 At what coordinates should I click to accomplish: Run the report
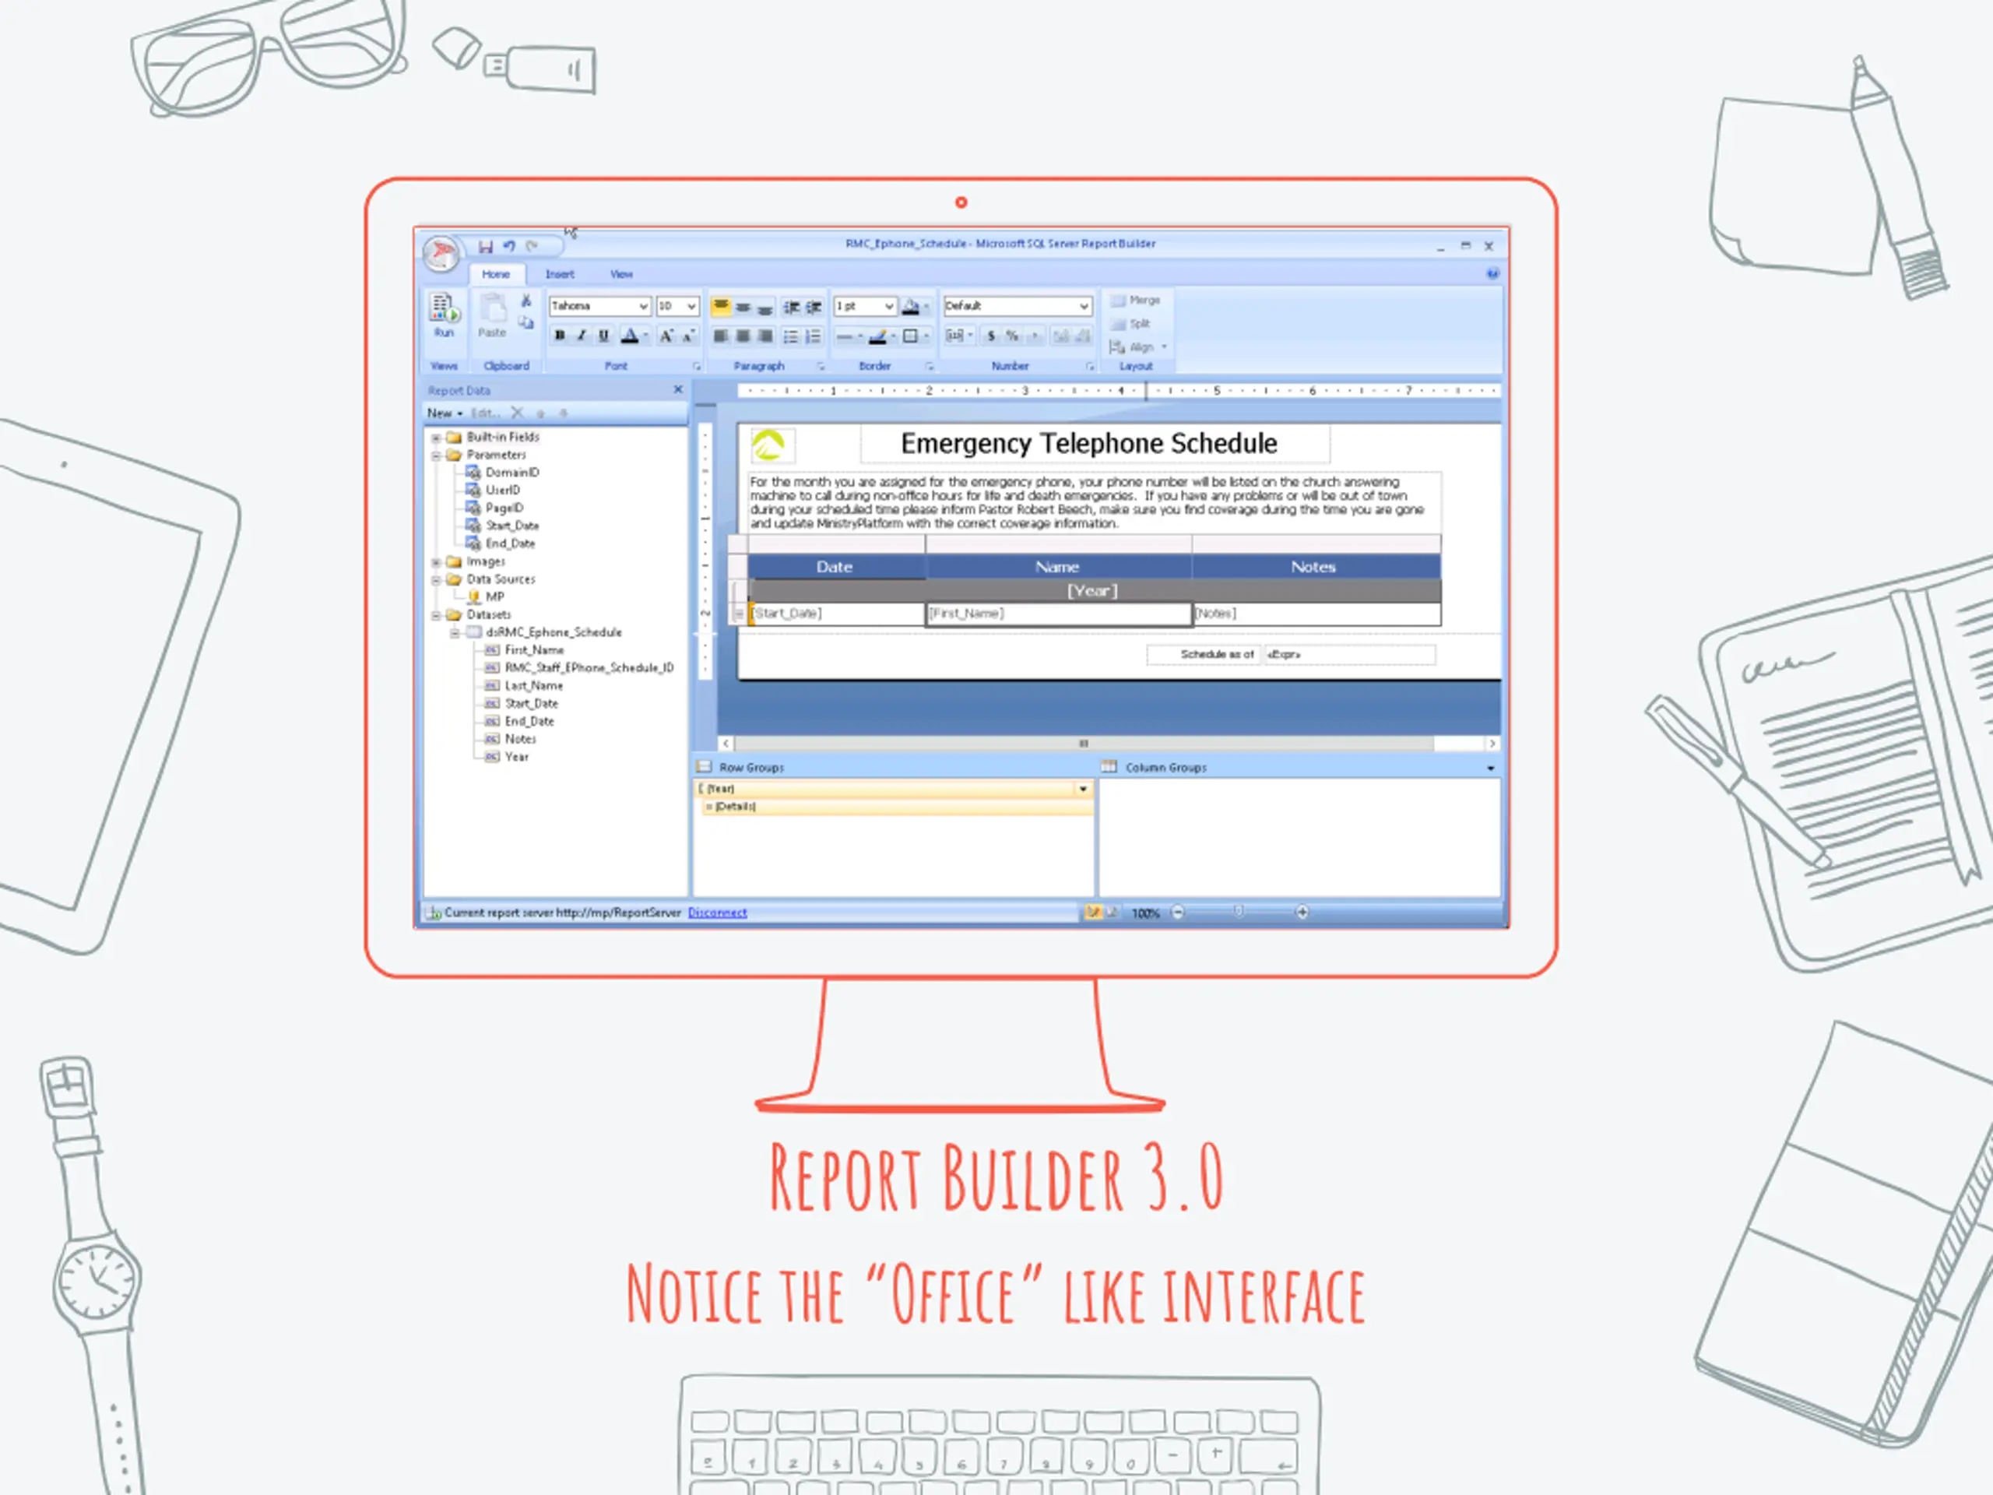click(x=445, y=315)
